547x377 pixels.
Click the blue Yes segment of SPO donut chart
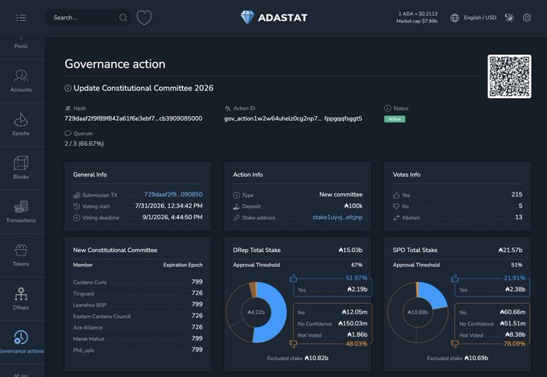pyautogui.click(x=434, y=295)
